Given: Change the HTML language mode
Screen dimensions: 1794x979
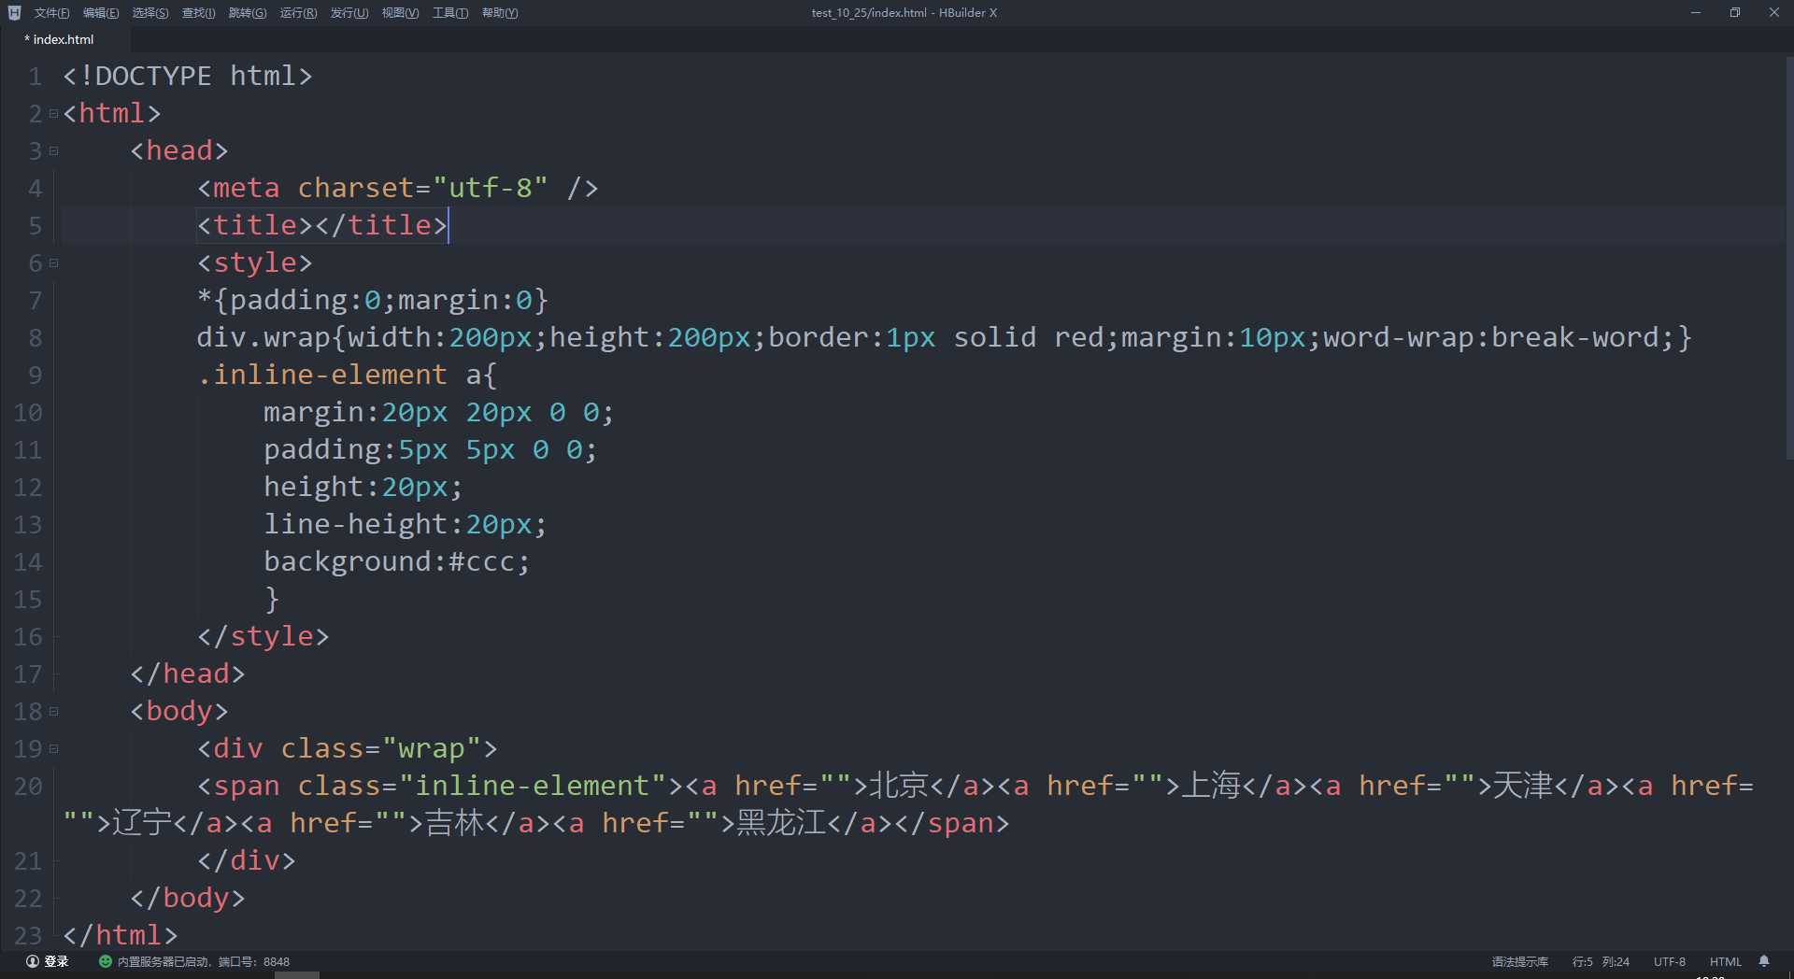Looking at the screenshot, I should 1726,961.
